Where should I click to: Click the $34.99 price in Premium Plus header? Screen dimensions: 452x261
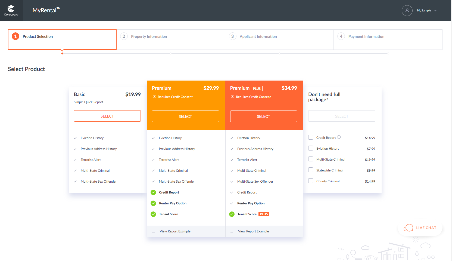(x=289, y=88)
